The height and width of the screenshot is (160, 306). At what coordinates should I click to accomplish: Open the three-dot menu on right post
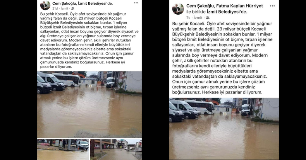(x=272, y=6)
